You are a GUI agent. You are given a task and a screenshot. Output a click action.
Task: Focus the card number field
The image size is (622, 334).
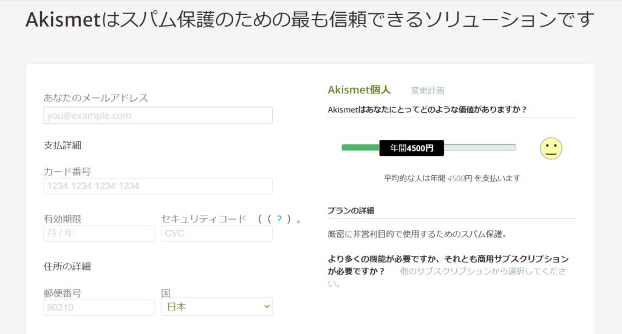(x=158, y=186)
